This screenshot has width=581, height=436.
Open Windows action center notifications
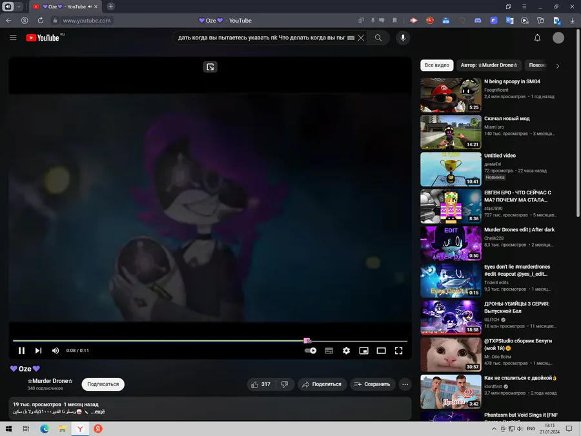569,429
